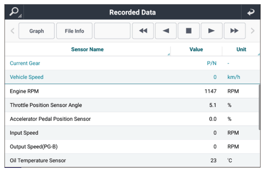Click the Value column header

(x=196, y=49)
